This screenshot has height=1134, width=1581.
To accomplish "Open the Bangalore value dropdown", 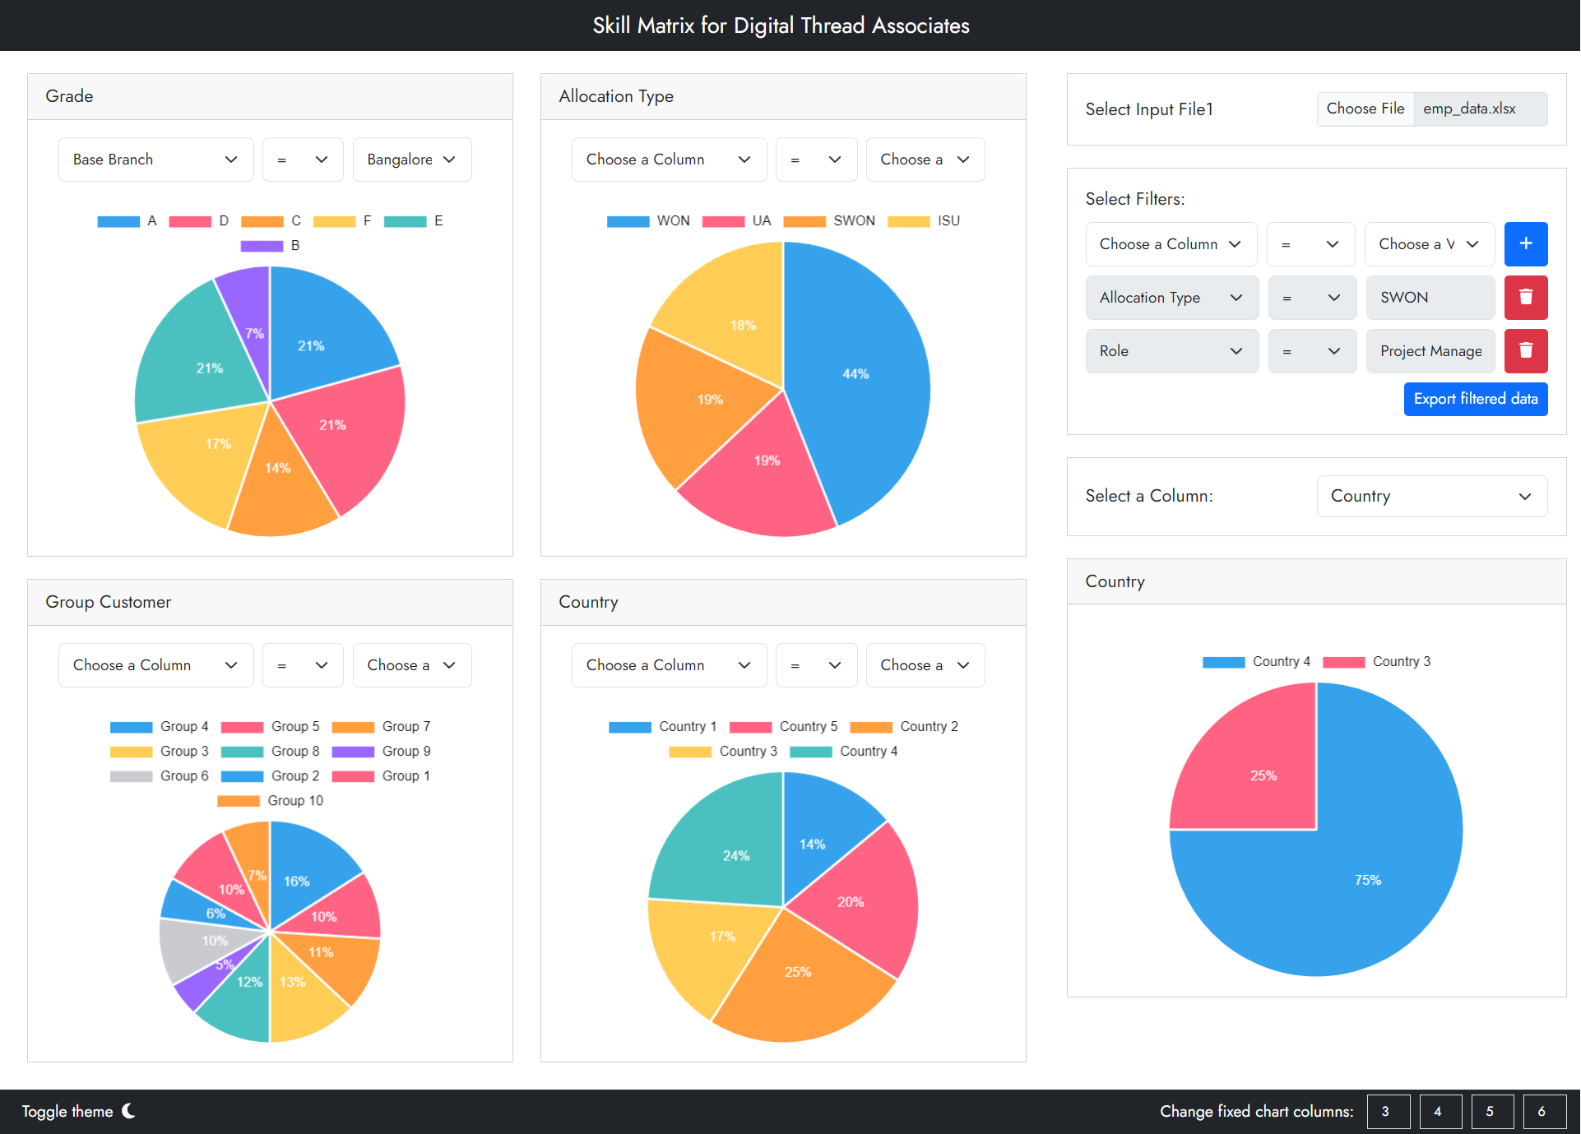I will 412,160.
